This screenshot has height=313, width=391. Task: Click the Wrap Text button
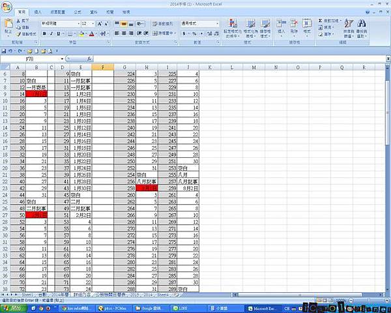click(162, 23)
